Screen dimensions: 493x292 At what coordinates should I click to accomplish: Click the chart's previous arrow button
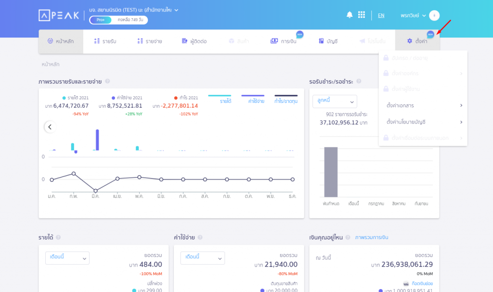pos(50,127)
